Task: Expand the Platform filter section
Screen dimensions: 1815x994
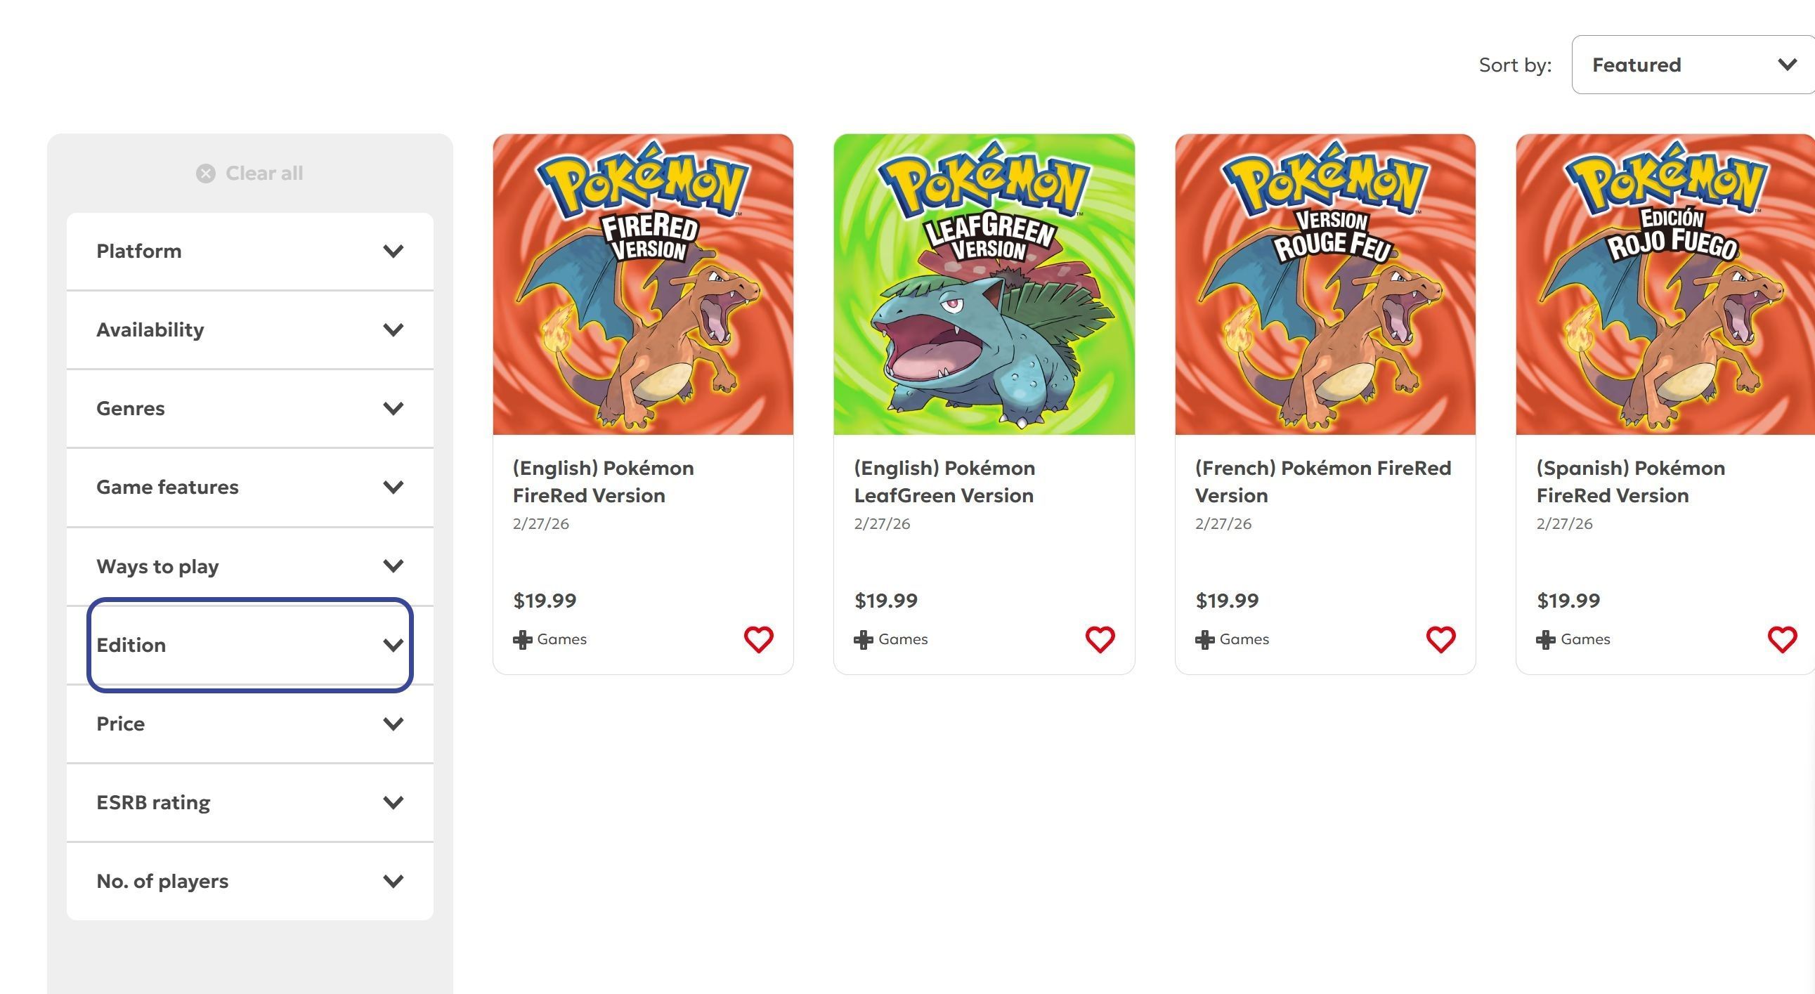Action: [x=250, y=251]
